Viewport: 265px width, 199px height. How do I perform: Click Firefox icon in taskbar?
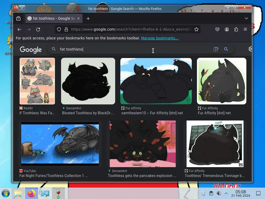[31, 193]
